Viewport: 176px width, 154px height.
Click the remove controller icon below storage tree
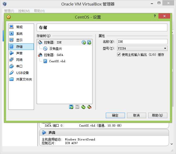89,107
